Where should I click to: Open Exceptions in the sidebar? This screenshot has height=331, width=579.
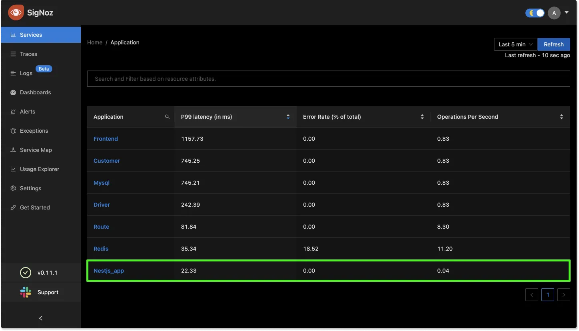pos(41,131)
